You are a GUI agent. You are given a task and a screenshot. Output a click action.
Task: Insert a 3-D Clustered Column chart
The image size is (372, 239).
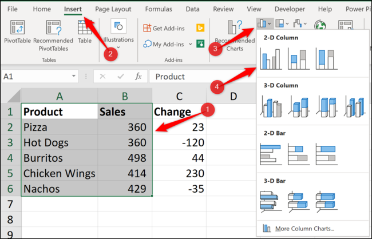click(x=271, y=106)
